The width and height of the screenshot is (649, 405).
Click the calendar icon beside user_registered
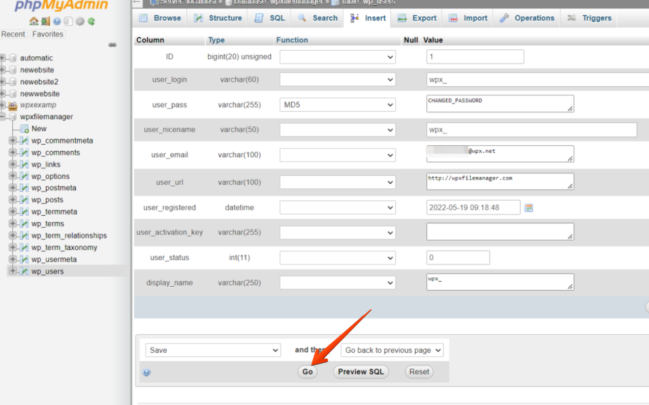pos(529,208)
